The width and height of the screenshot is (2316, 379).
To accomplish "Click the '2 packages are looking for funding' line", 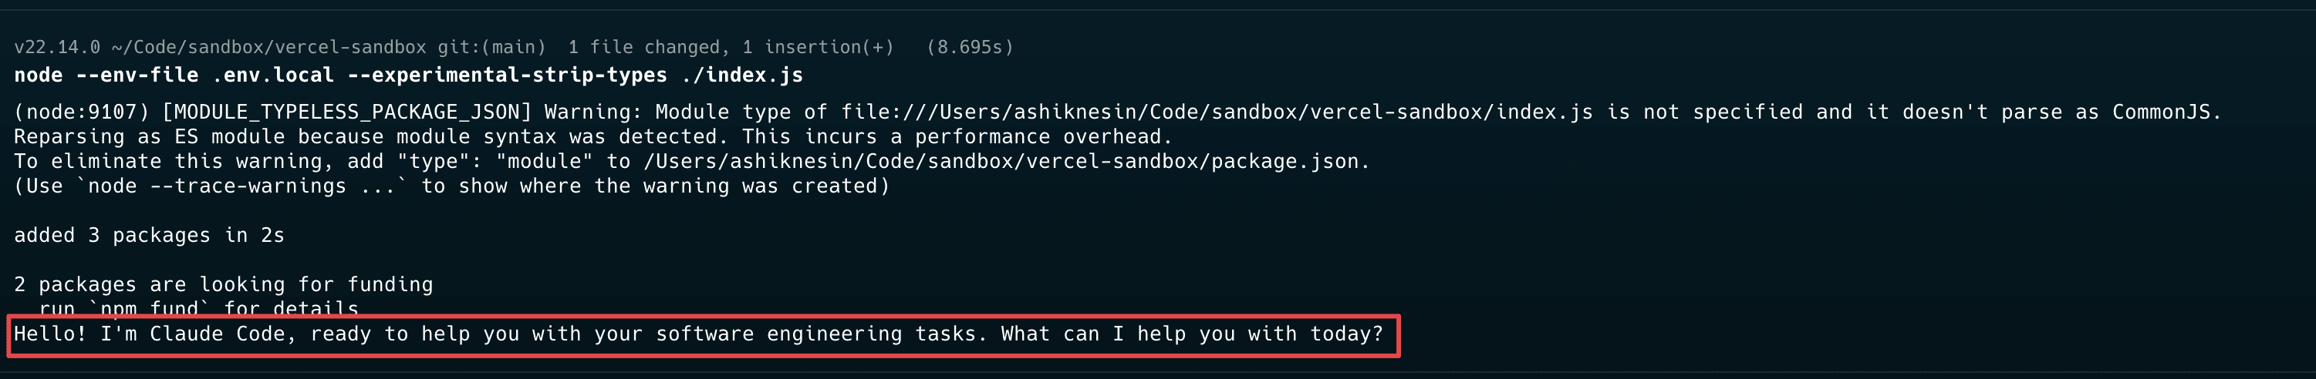I will tap(223, 285).
